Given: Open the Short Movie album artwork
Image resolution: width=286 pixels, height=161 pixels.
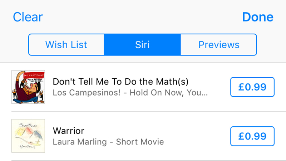Looking at the screenshot, I should tap(28, 136).
